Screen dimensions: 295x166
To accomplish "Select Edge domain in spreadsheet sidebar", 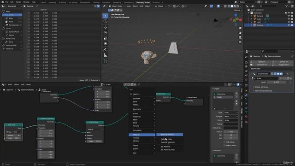I will tap(12, 18).
